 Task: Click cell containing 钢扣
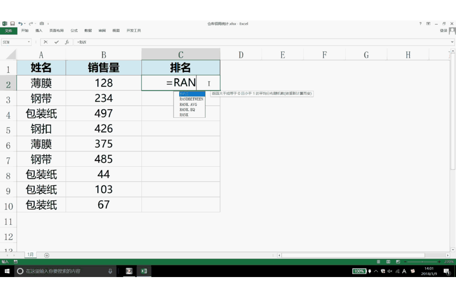point(41,129)
